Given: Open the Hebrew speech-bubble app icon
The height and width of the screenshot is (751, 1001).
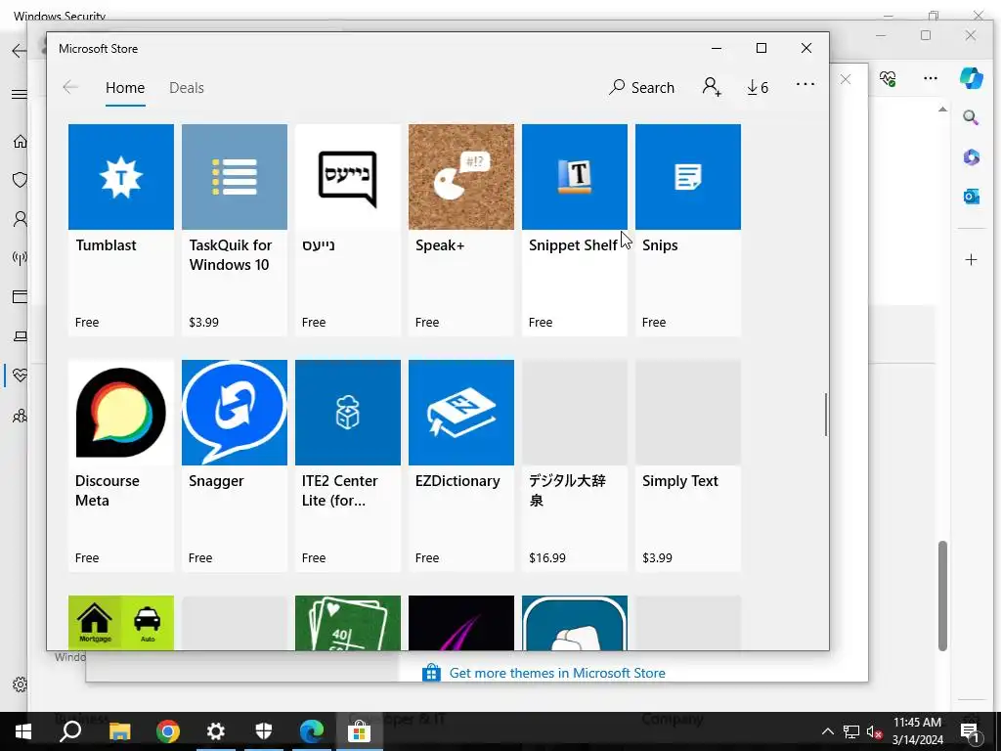Looking at the screenshot, I should pyautogui.click(x=348, y=177).
